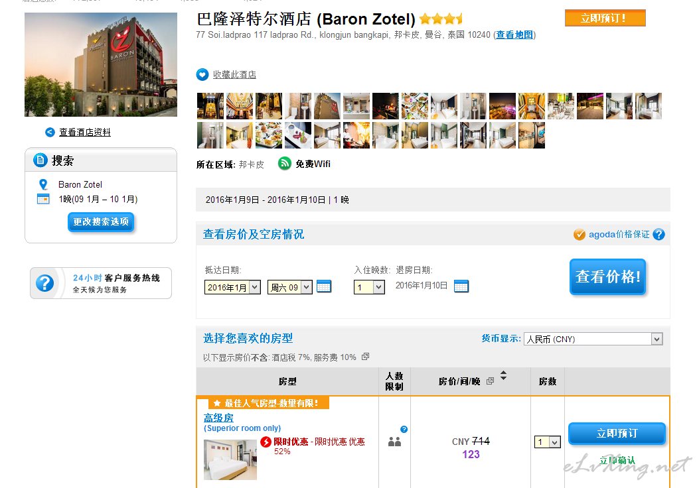Click the agoda price guarantee help icon
The image size is (699, 488).
point(659,235)
